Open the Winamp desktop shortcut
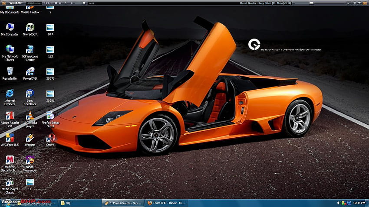The width and height of the screenshot is (369, 207). point(30,140)
